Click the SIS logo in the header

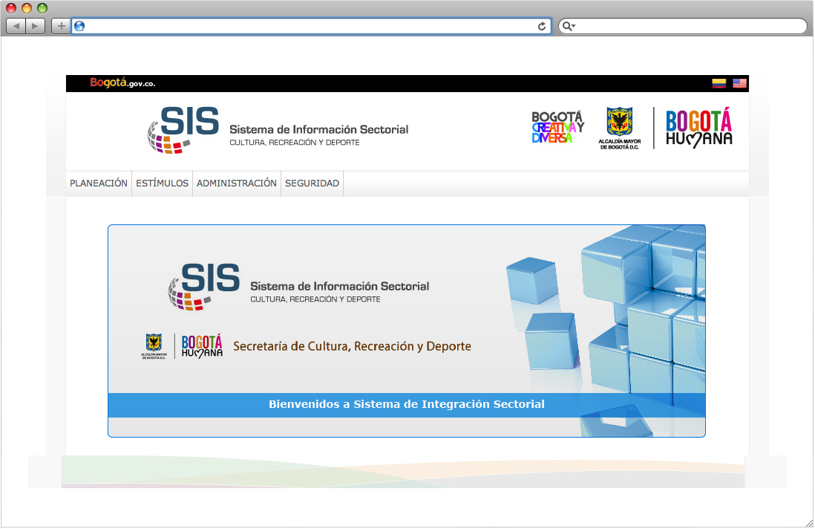coord(183,130)
